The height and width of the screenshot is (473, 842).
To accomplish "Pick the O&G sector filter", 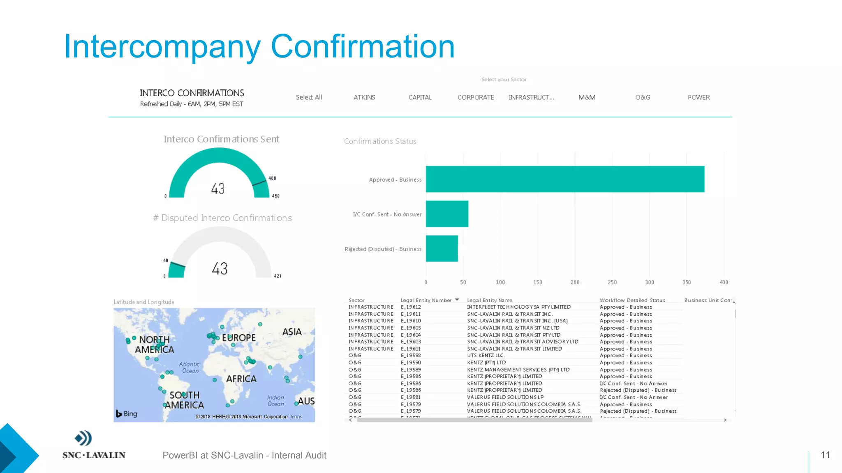I will click(x=643, y=97).
